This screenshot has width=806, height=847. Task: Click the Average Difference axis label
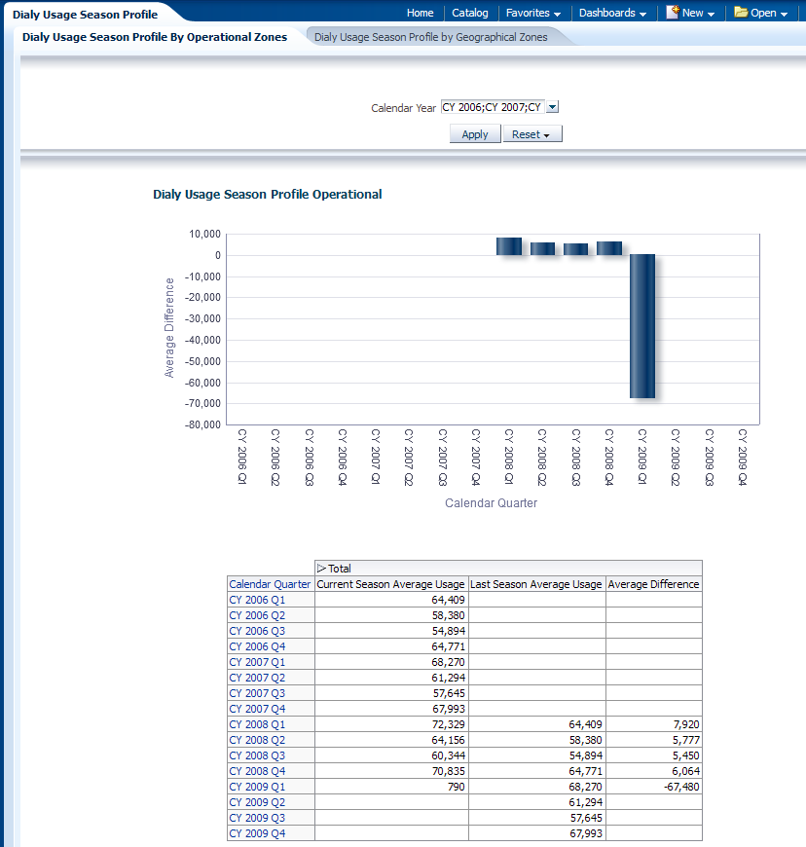tap(169, 328)
